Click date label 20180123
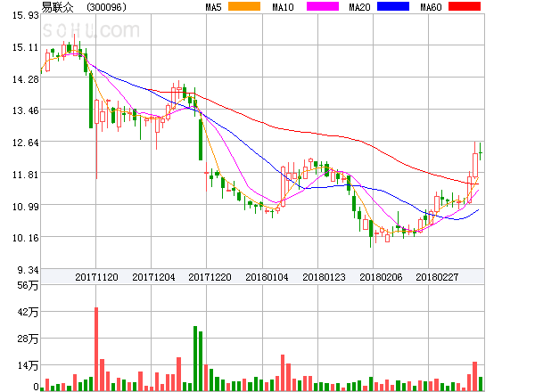The height and width of the screenshot is (392, 535). pyautogui.click(x=324, y=277)
